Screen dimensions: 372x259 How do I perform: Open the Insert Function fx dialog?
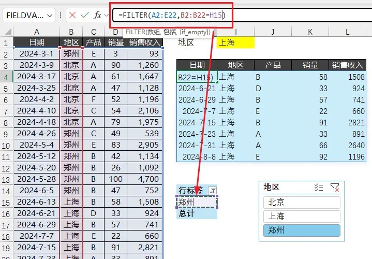pos(97,16)
